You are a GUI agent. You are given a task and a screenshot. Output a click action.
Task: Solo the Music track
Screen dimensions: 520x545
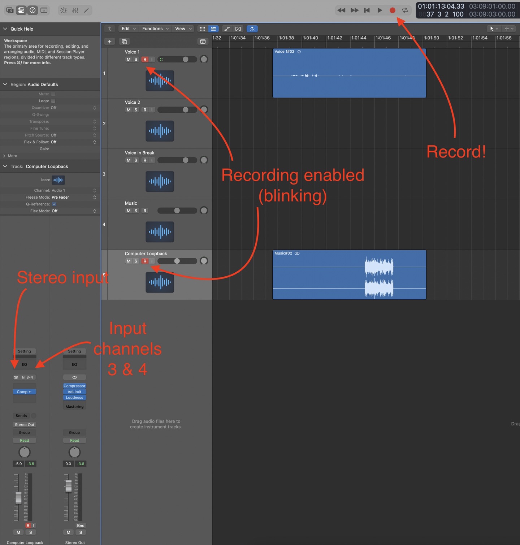click(136, 211)
